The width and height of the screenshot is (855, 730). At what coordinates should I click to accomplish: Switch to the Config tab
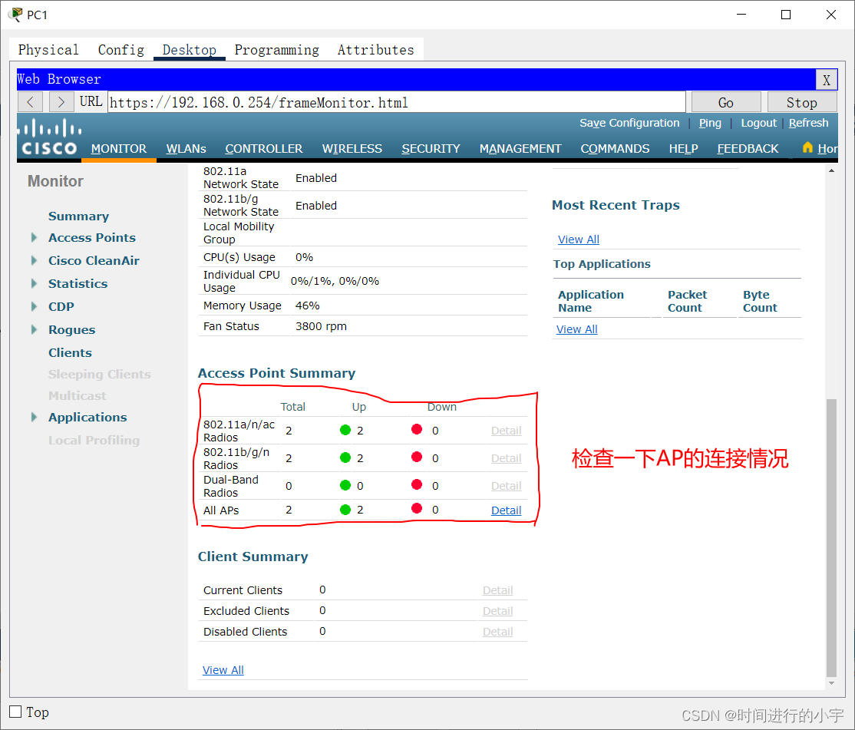click(x=120, y=49)
